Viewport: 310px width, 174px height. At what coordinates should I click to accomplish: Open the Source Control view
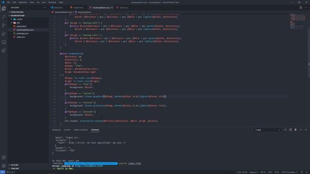[3, 25]
